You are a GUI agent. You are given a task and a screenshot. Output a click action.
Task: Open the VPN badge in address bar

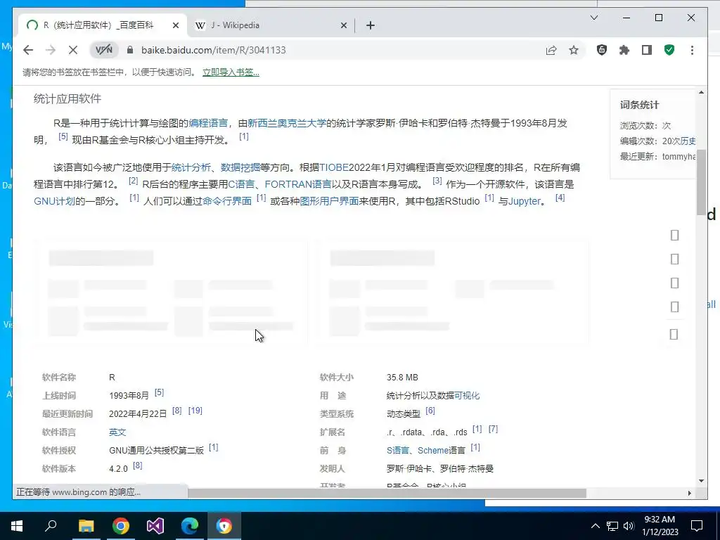coord(104,50)
